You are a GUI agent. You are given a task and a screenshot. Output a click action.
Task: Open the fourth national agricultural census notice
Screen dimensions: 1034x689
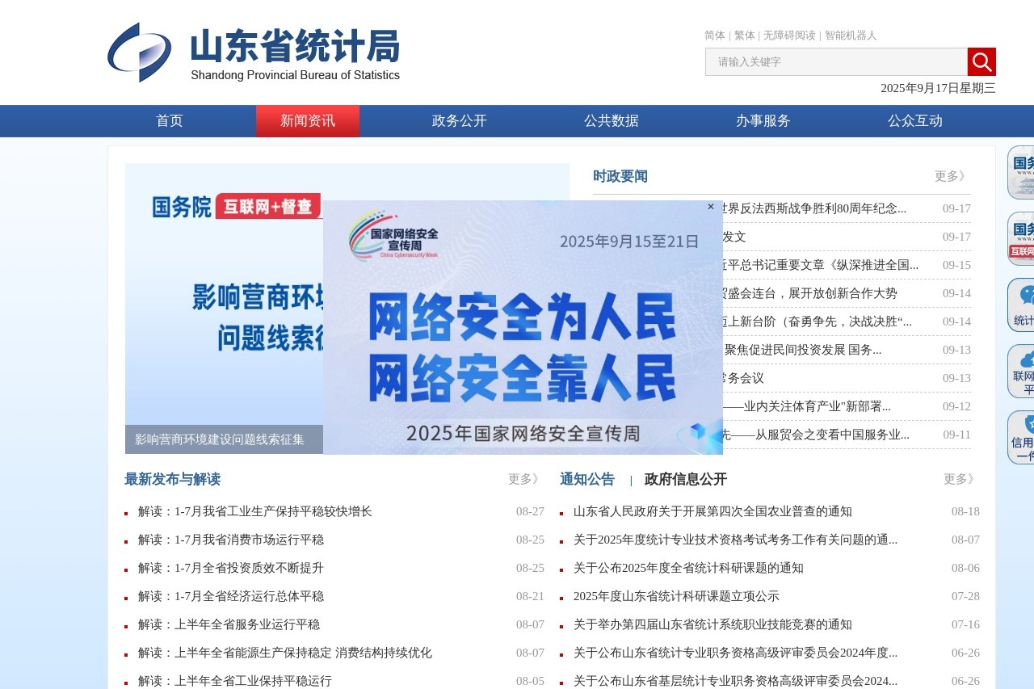(714, 511)
